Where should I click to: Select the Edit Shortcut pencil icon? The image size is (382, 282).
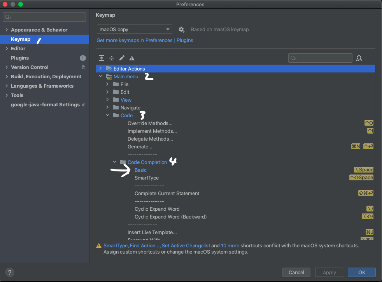pyautogui.click(x=122, y=58)
